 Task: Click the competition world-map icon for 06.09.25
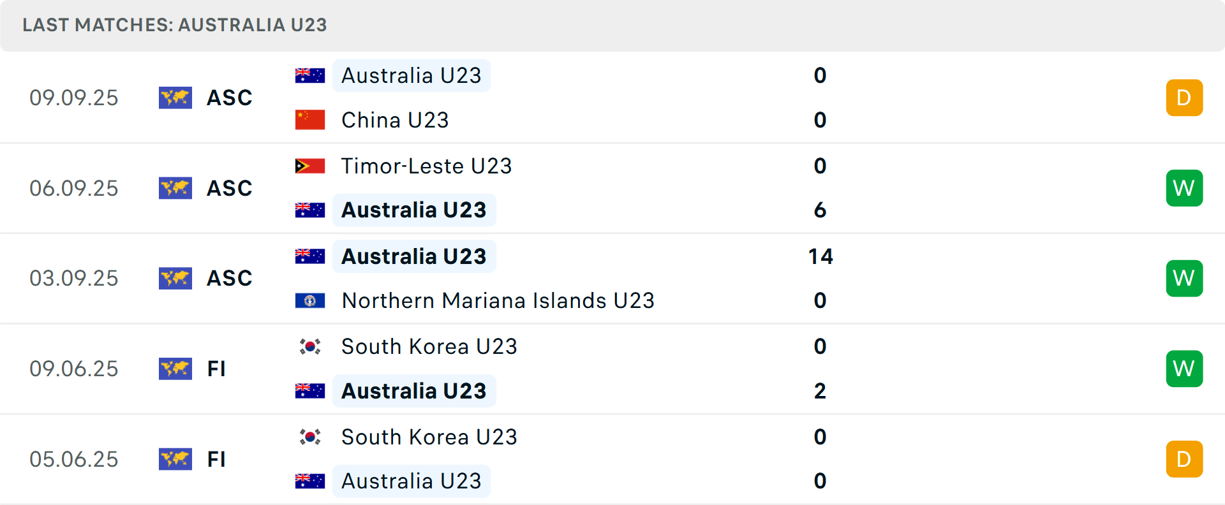pyautogui.click(x=175, y=188)
